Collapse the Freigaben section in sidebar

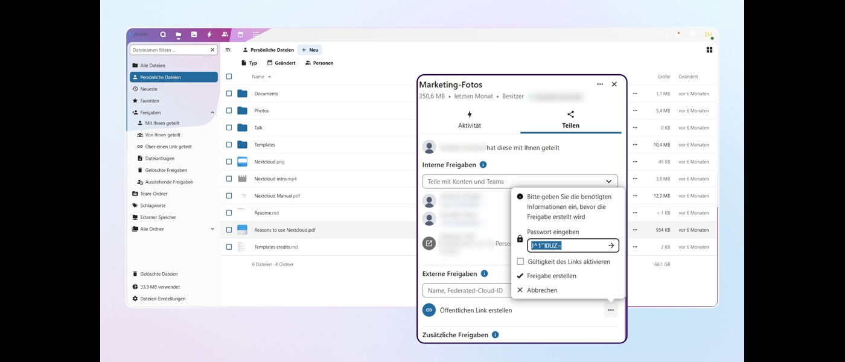click(x=212, y=112)
